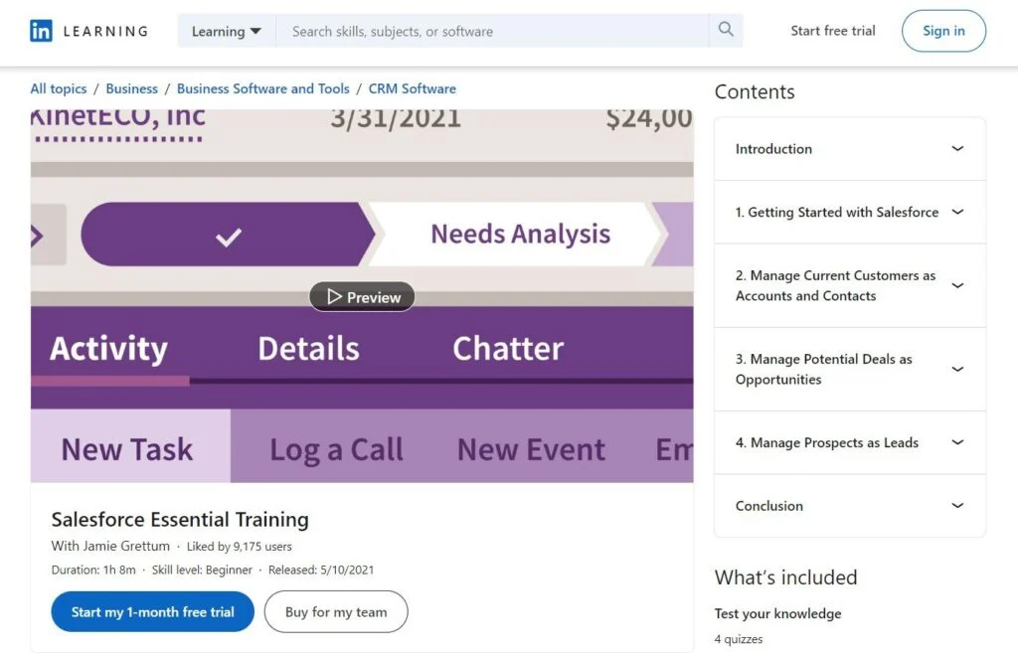Click 'Test your knowledge' text
Screen dimensions: 1018x653
(777, 613)
